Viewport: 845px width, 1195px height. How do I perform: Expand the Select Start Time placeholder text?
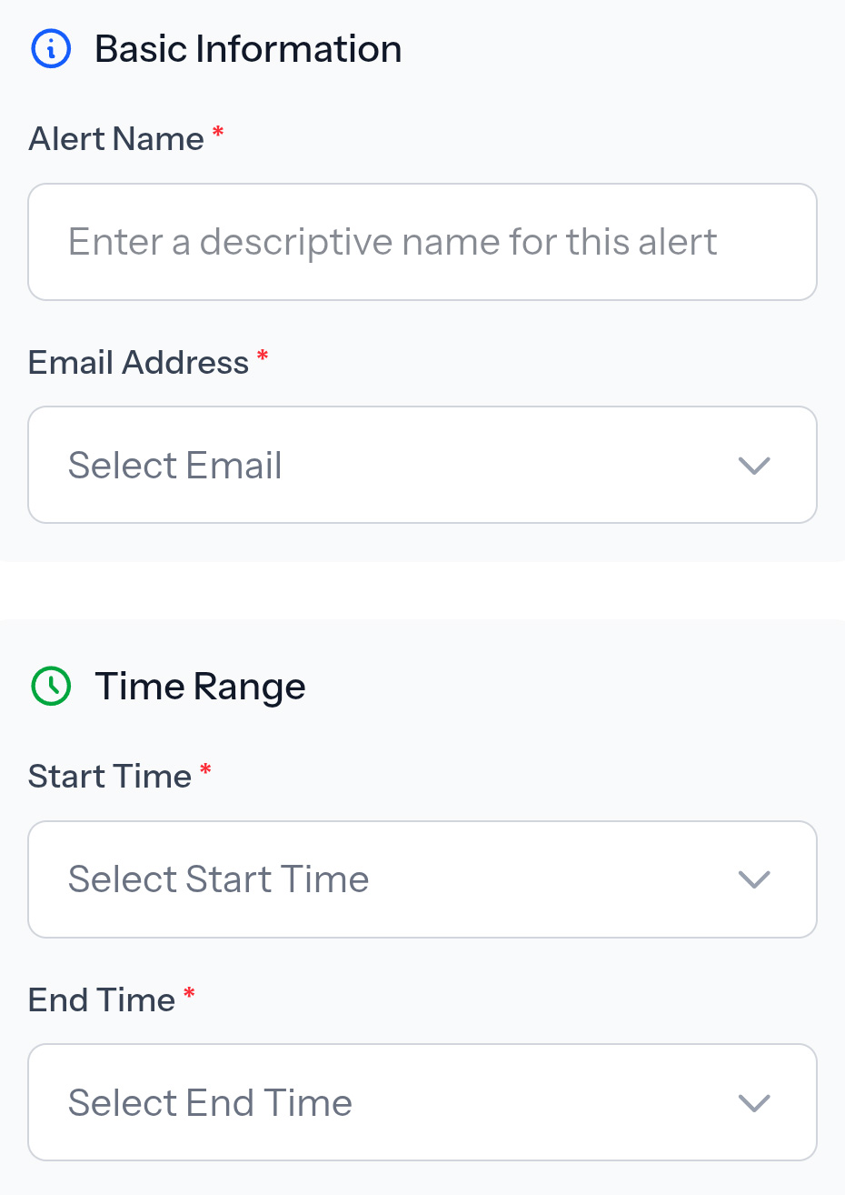219,879
